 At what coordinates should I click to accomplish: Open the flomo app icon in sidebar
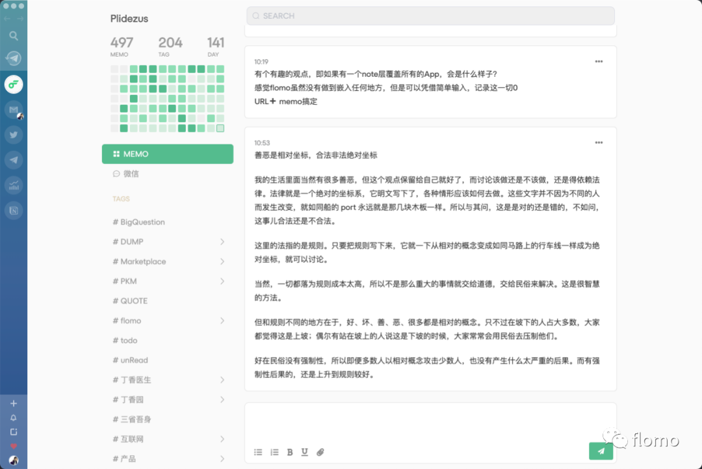14,84
